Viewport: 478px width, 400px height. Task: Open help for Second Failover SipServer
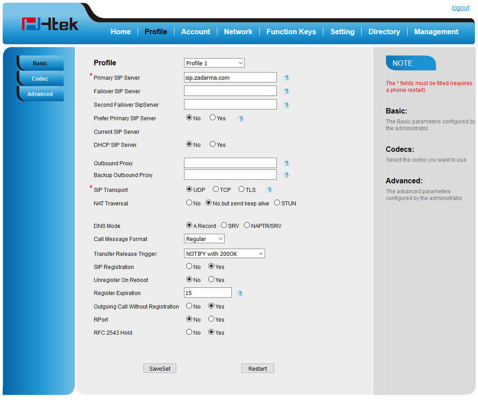286,105
